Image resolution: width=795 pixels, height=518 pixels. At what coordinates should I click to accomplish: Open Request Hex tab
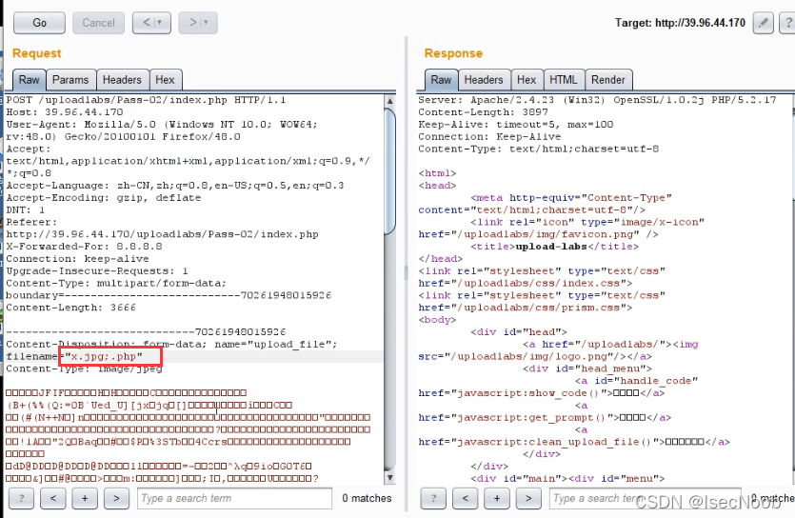pos(165,80)
